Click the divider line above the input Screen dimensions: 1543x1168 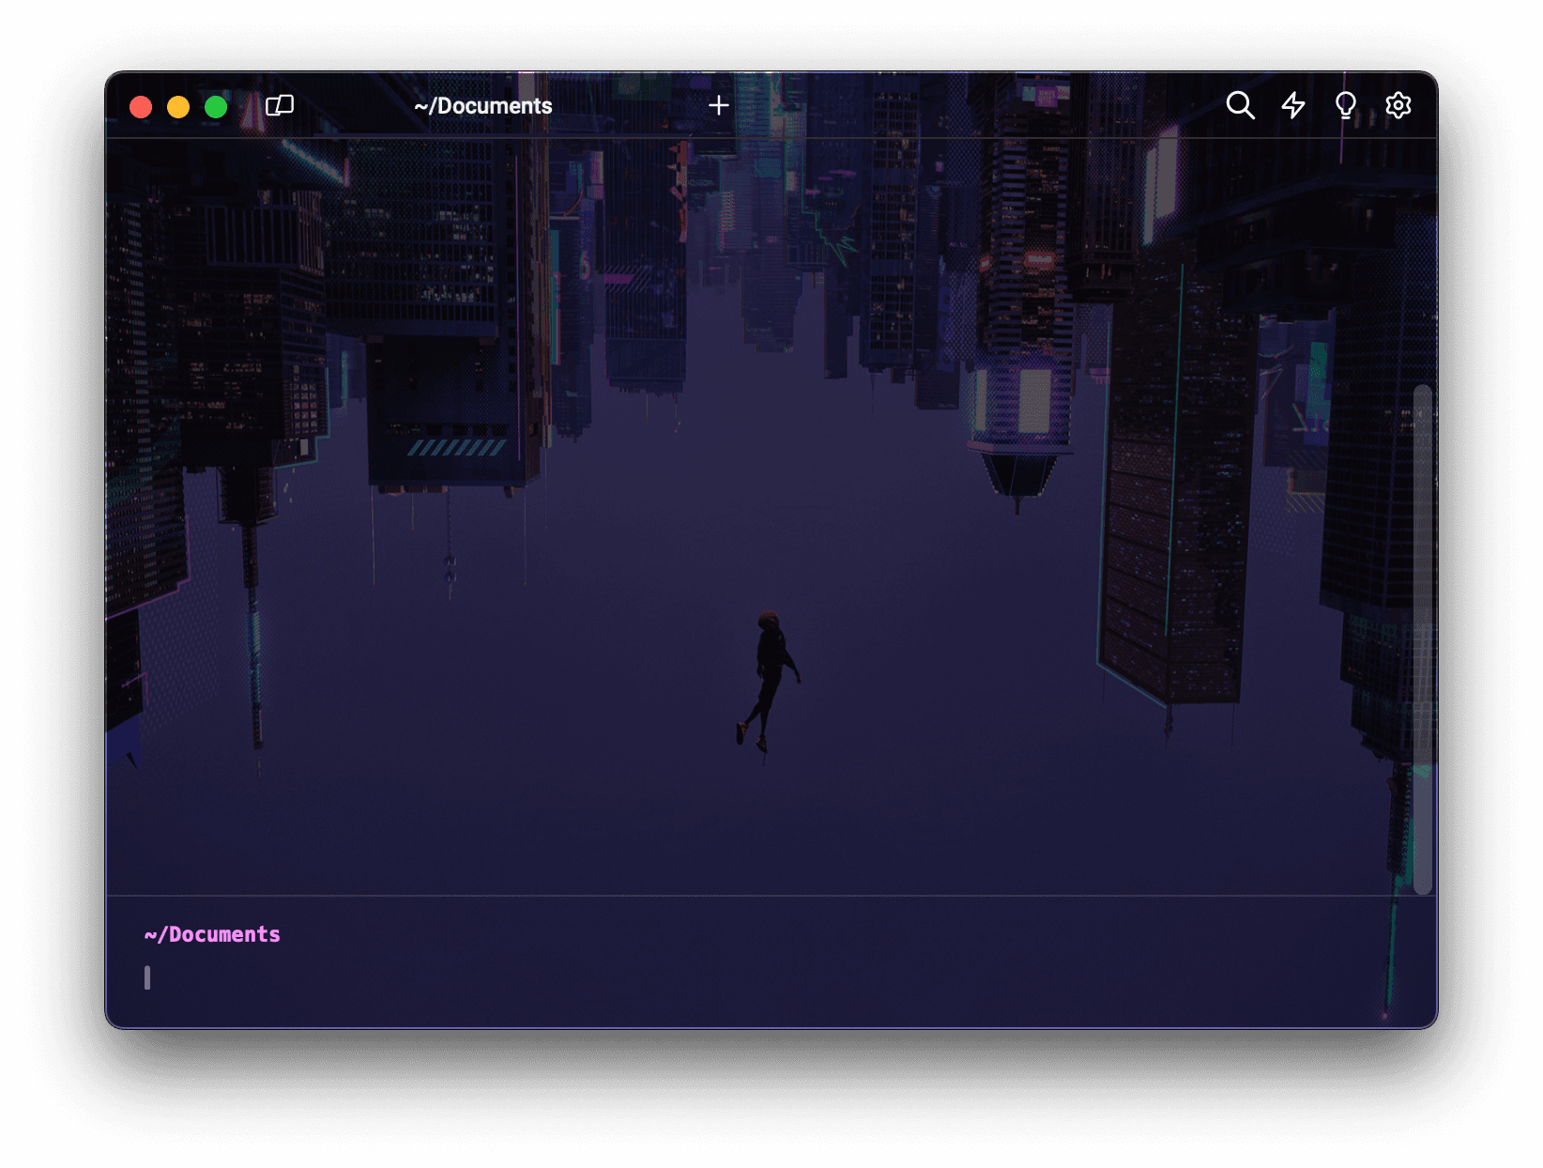coord(751,896)
